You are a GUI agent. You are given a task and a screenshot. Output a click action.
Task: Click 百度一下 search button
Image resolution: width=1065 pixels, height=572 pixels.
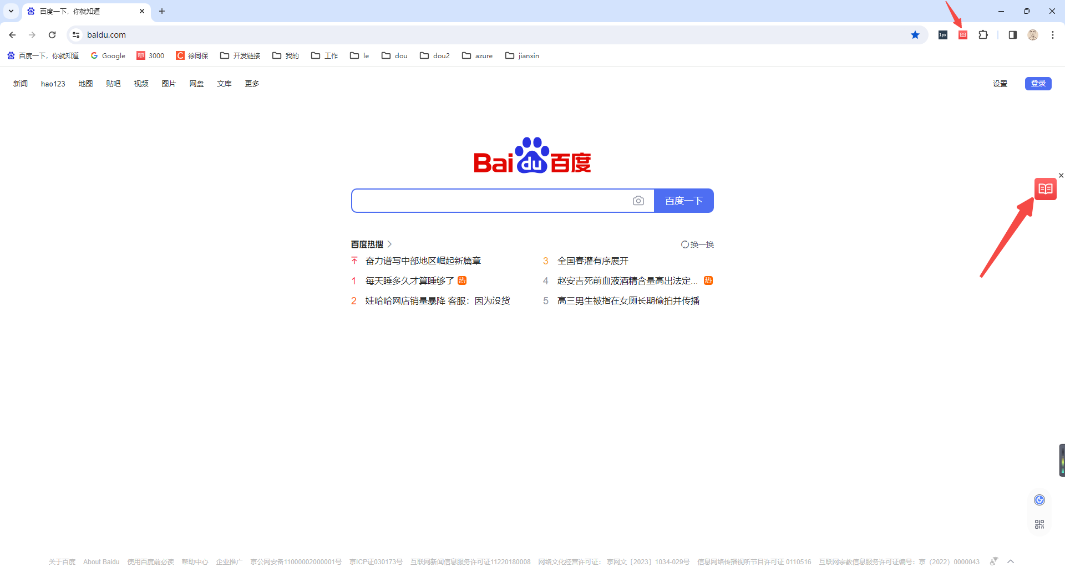[684, 201]
